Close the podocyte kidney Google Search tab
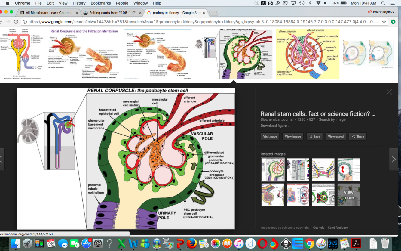The width and height of the screenshot is (401, 251). [204, 13]
